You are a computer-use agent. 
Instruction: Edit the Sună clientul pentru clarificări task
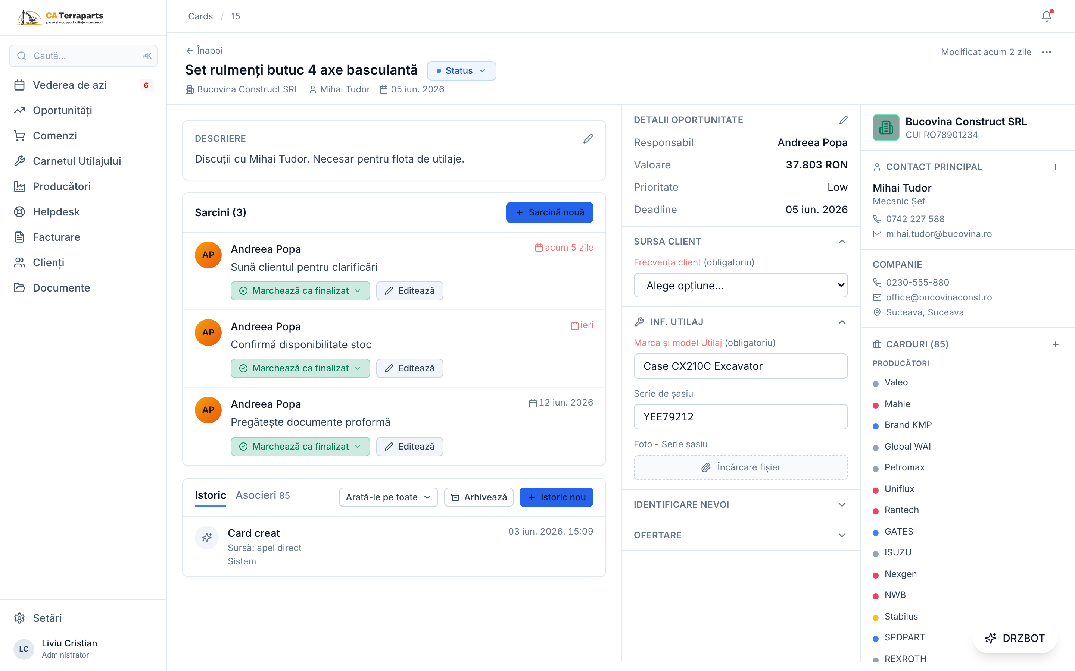tap(409, 291)
